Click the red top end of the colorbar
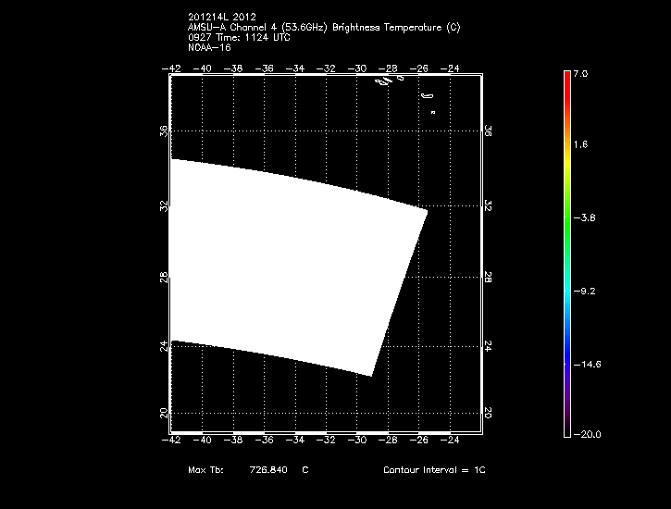This screenshot has height=509, width=671. pyautogui.click(x=567, y=78)
